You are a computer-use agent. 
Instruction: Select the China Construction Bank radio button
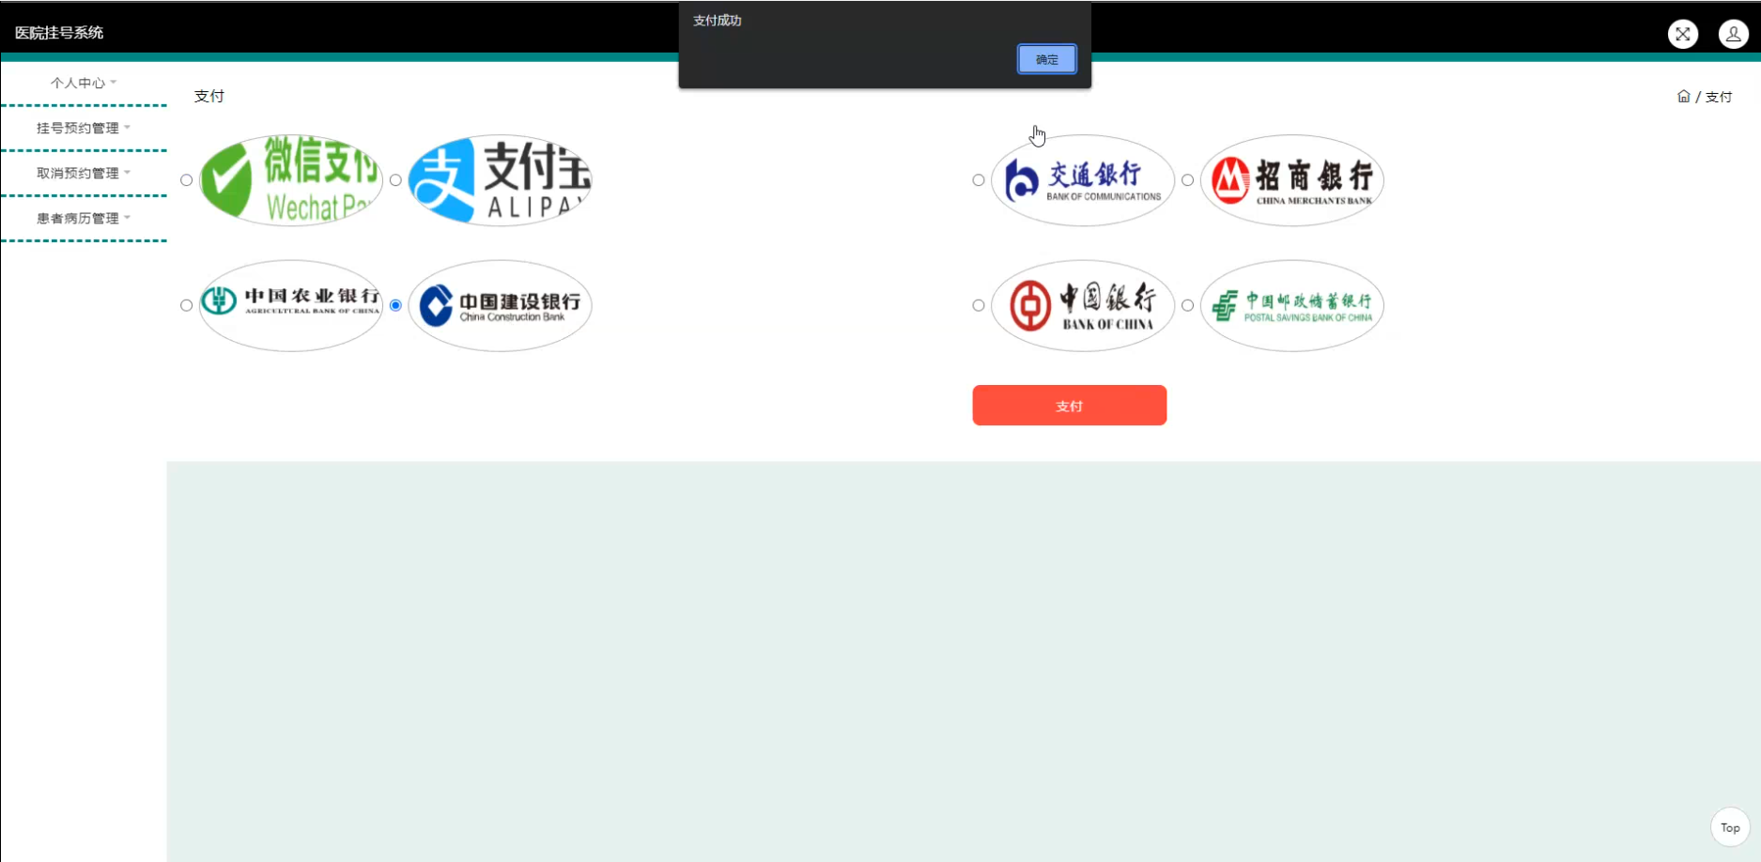395,305
